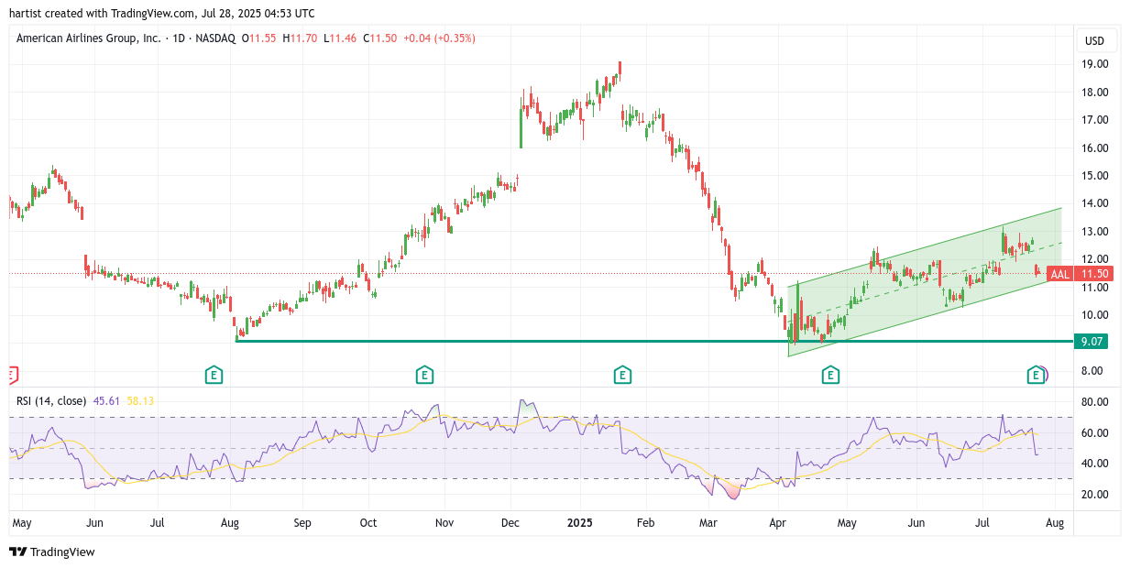Select the green ascending channel drawing
Viewport: 1130px width, 568px height.
(924, 282)
